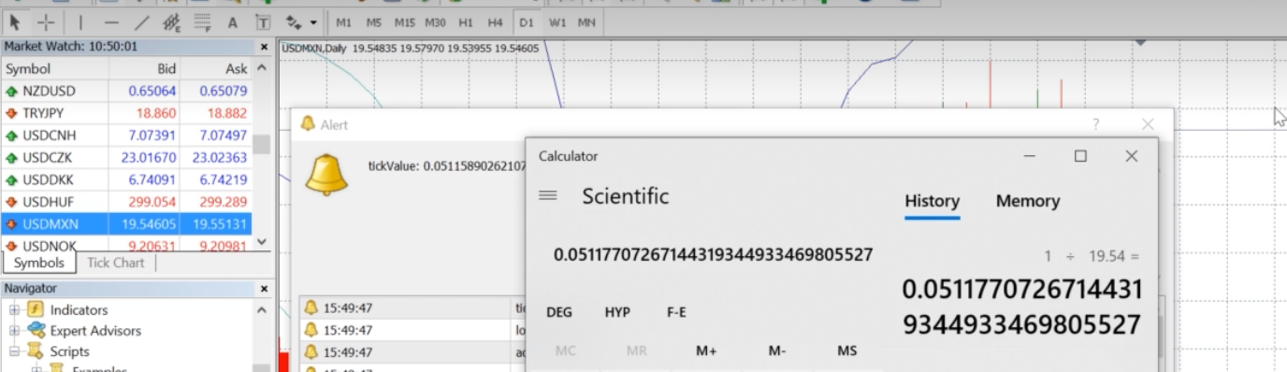
Task: Activate the crosshair tool
Action: click(46, 21)
